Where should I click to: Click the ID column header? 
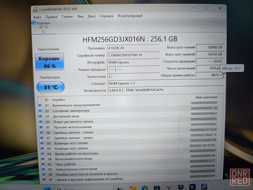pyautogui.click(x=47, y=100)
